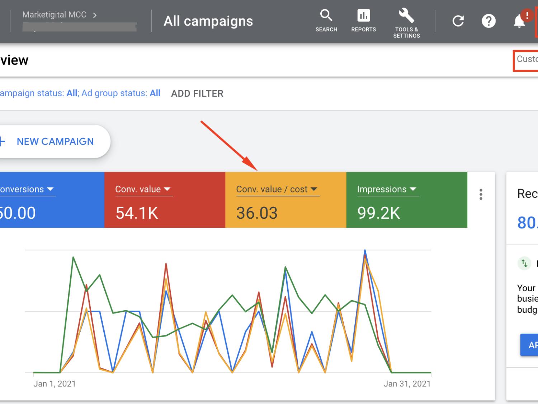
Task: Click the Marketigital MCC breadcrumb
Action: tap(55, 15)
